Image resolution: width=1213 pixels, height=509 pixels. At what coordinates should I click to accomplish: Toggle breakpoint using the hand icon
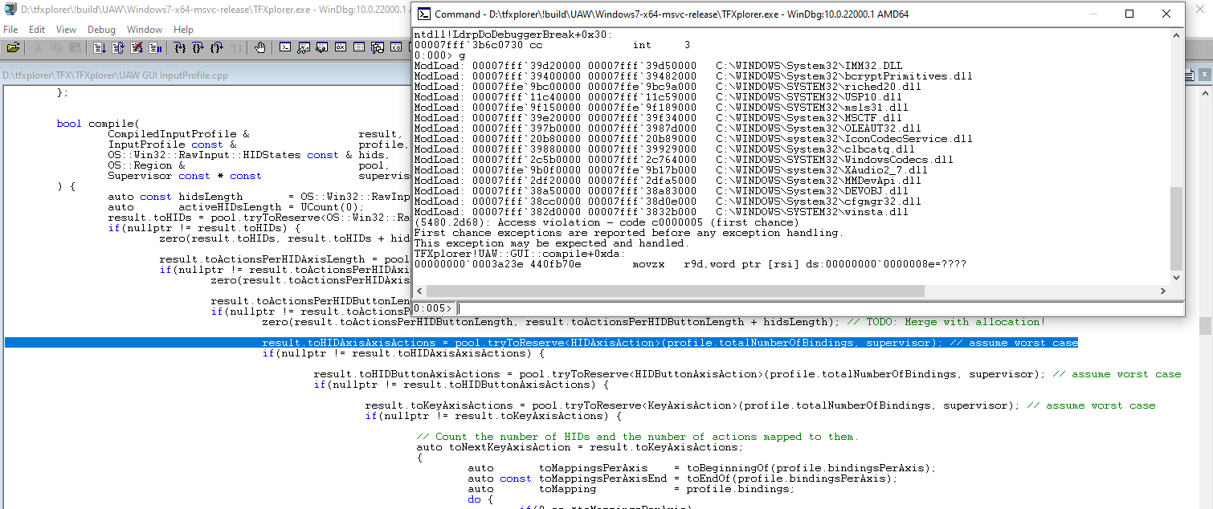(260, 48)
